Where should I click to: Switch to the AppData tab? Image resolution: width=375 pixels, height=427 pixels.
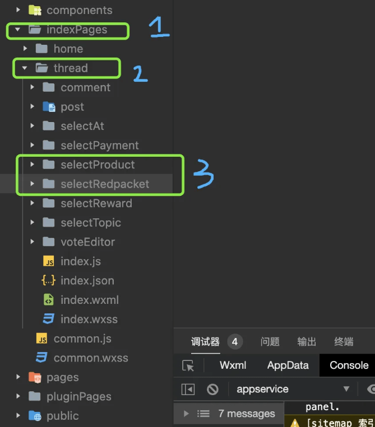(x=288, y=365)
